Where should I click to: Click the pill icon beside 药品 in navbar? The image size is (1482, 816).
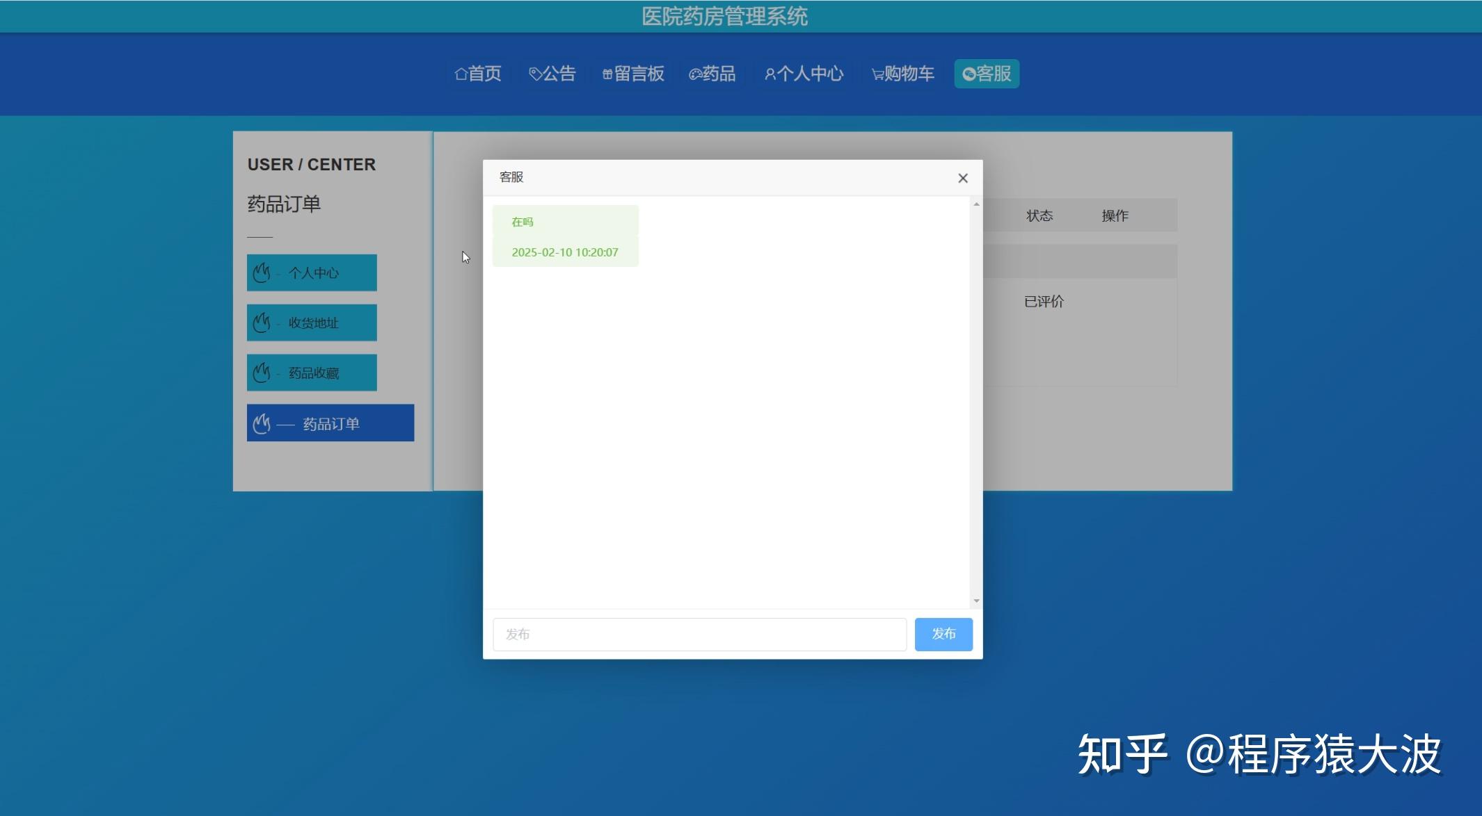(x=694, y=74)
